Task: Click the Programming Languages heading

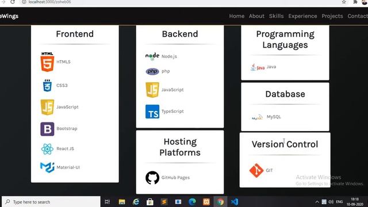Action: (x=285, y=40)
